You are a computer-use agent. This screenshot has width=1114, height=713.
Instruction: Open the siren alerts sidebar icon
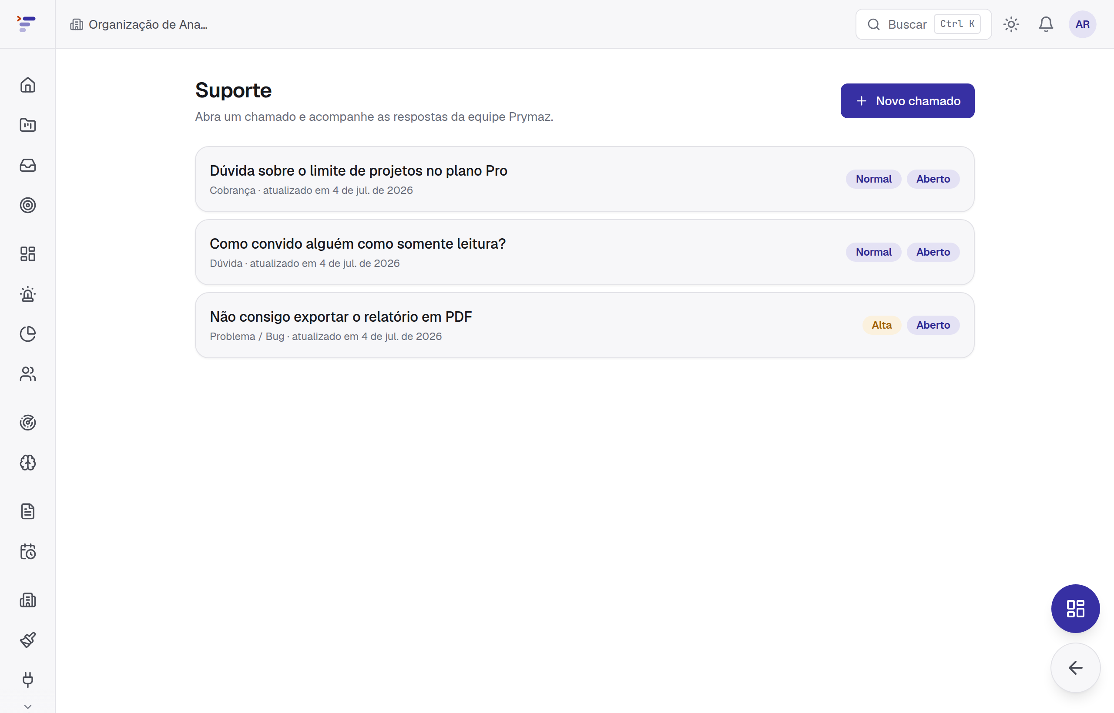28,294
